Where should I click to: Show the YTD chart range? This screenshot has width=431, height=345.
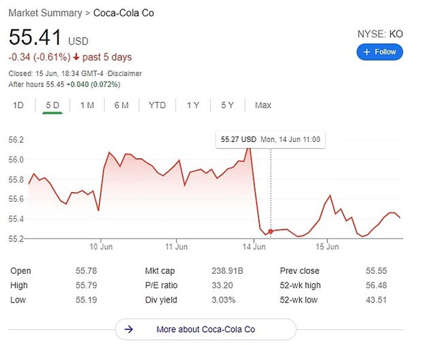[x=157, y=105]
